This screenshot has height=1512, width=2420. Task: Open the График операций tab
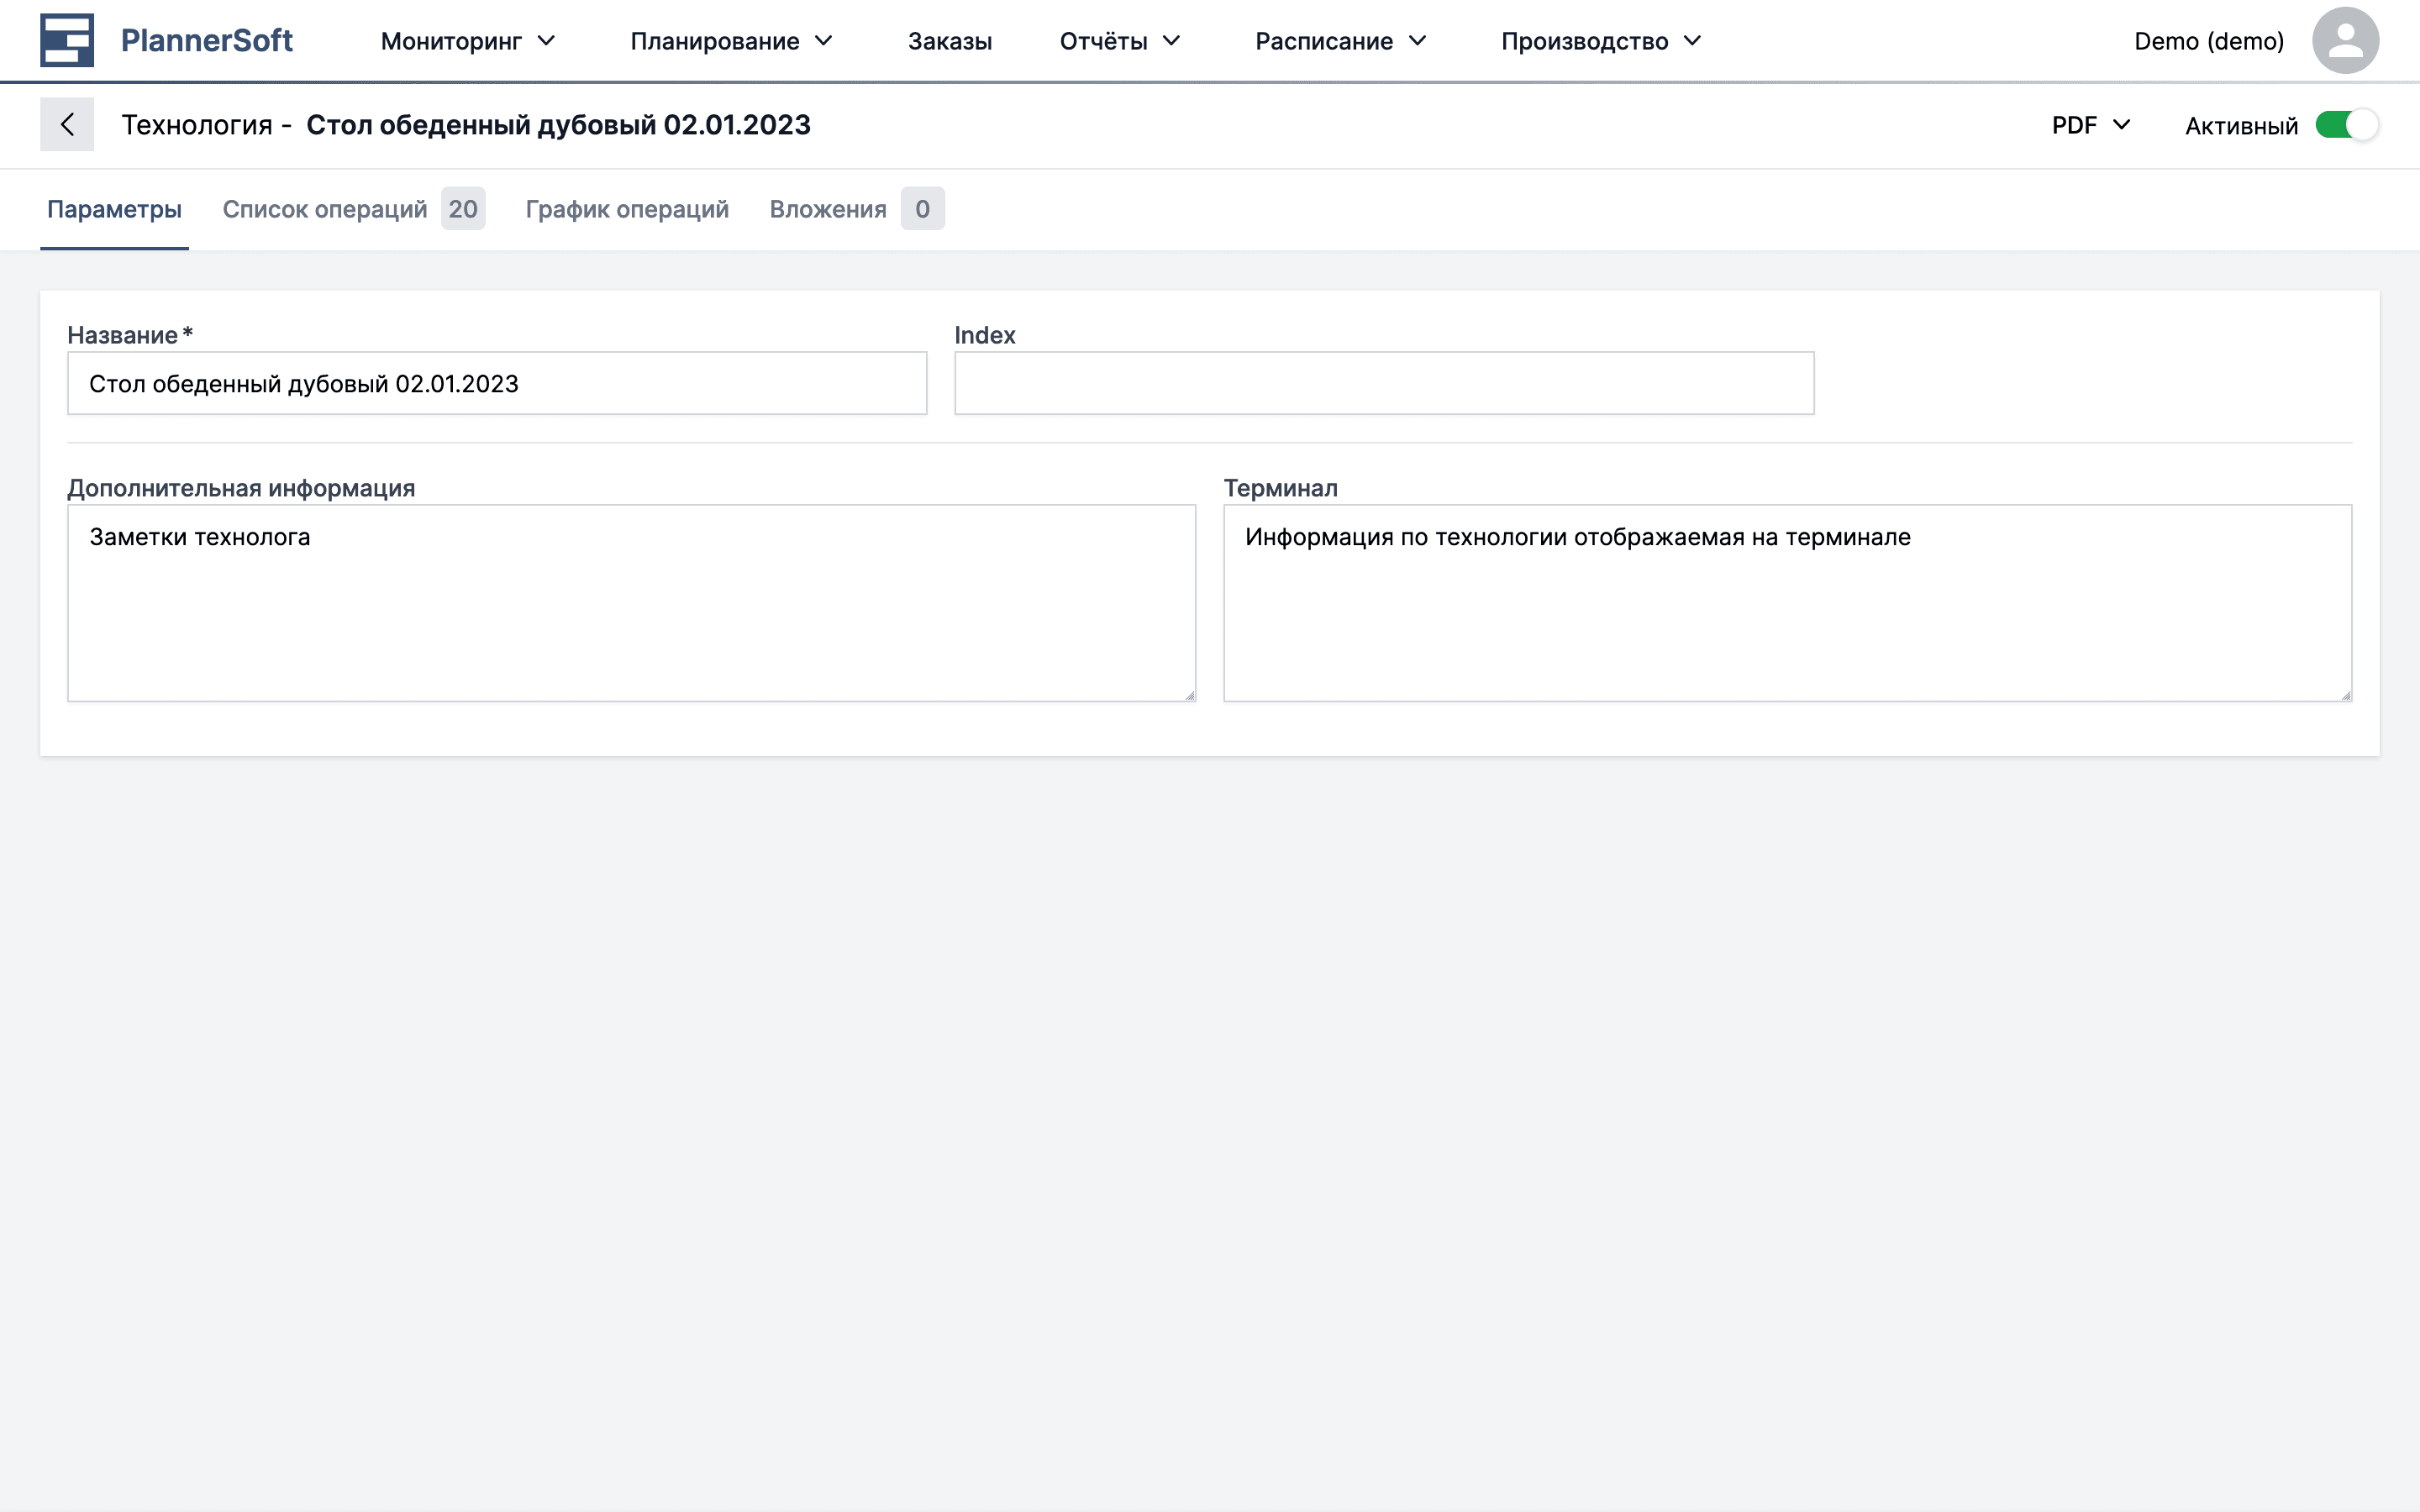pos(627,209)
